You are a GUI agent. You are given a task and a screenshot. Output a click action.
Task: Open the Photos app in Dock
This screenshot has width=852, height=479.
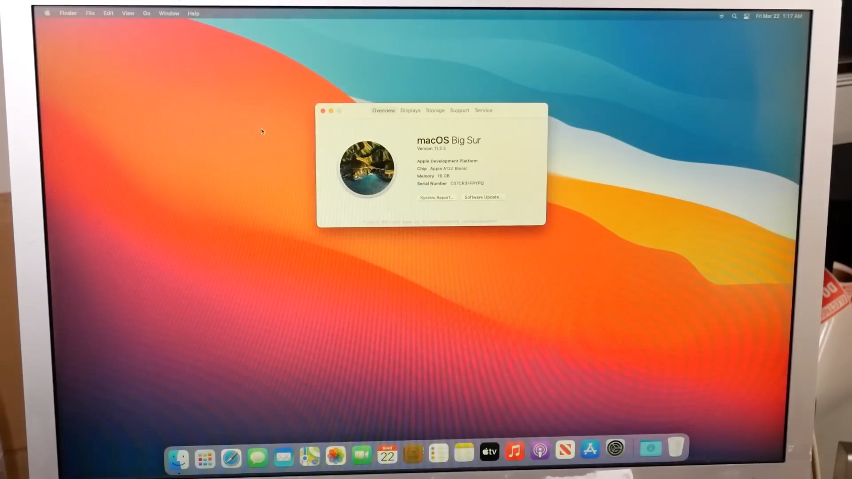tap(335, 455)
